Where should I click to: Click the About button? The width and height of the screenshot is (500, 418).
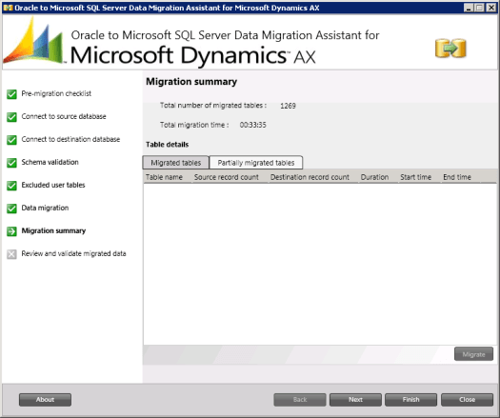coord(45,400)
